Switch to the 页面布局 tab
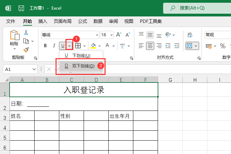 click(x=63, y=21)
